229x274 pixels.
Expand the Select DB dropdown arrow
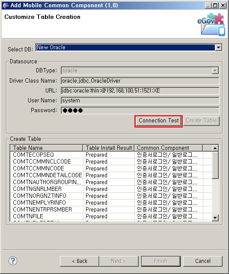[x=219, y=48]
